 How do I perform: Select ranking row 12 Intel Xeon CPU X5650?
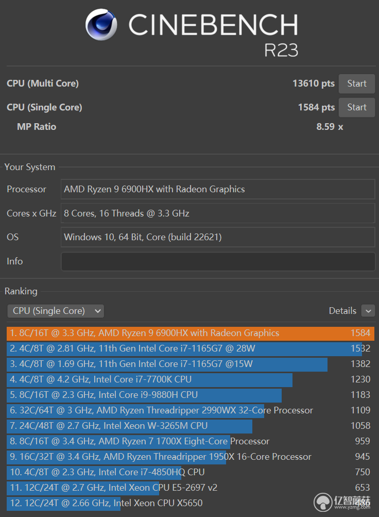[x=191, y=503]
